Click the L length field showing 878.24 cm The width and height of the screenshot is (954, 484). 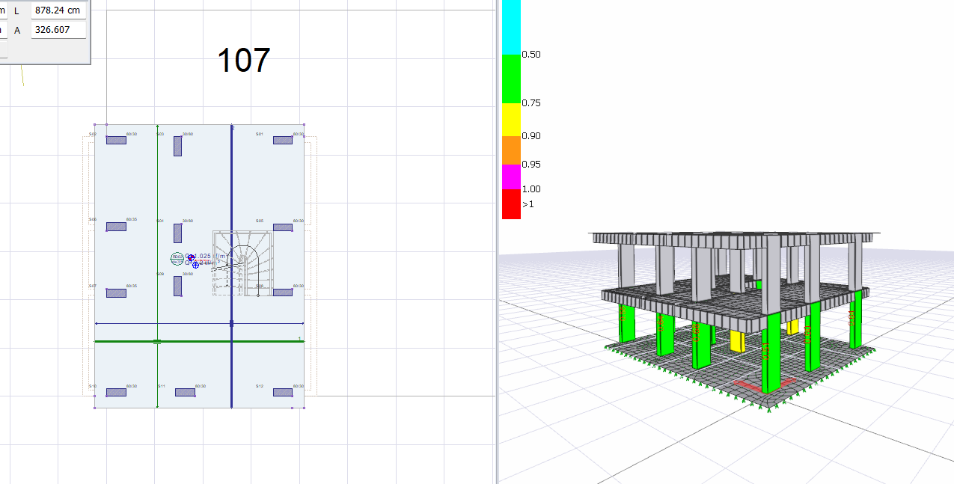pyautogui.click(x=58, y=10)
